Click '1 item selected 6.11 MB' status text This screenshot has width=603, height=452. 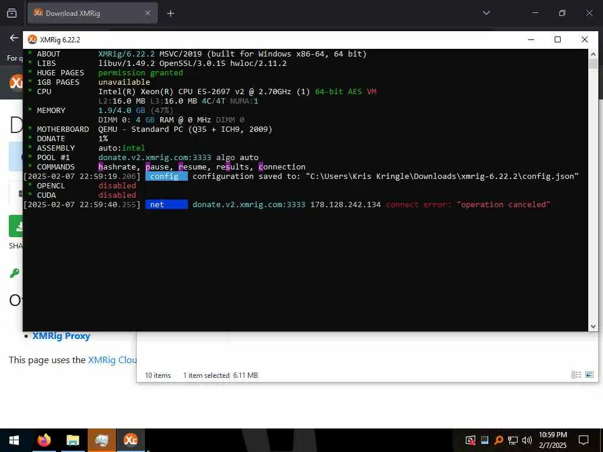coord(220,375)
